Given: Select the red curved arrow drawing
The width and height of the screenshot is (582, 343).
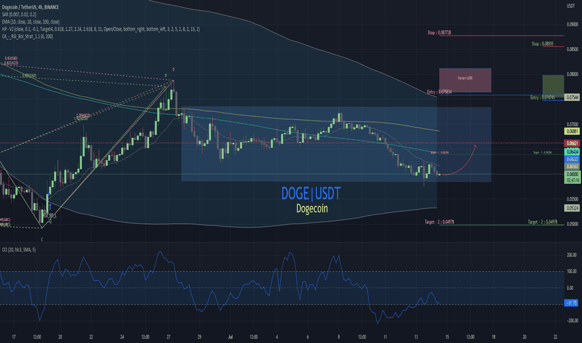Looking at the screenshot, I should tap(459, 160).
